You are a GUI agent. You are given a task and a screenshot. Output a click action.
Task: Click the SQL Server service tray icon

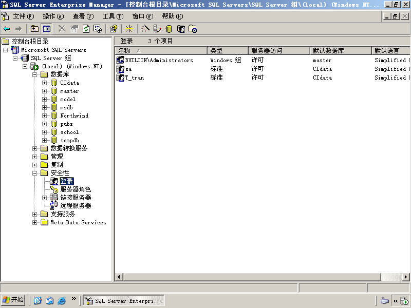tap(404, 301)
